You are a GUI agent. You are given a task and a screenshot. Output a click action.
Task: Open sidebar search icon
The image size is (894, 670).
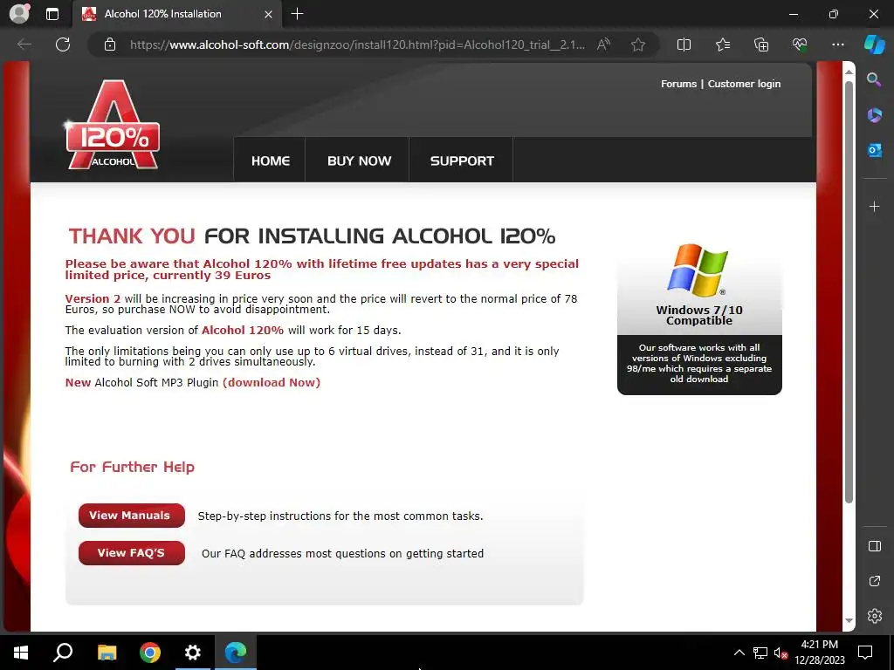[x=874, y=79]
